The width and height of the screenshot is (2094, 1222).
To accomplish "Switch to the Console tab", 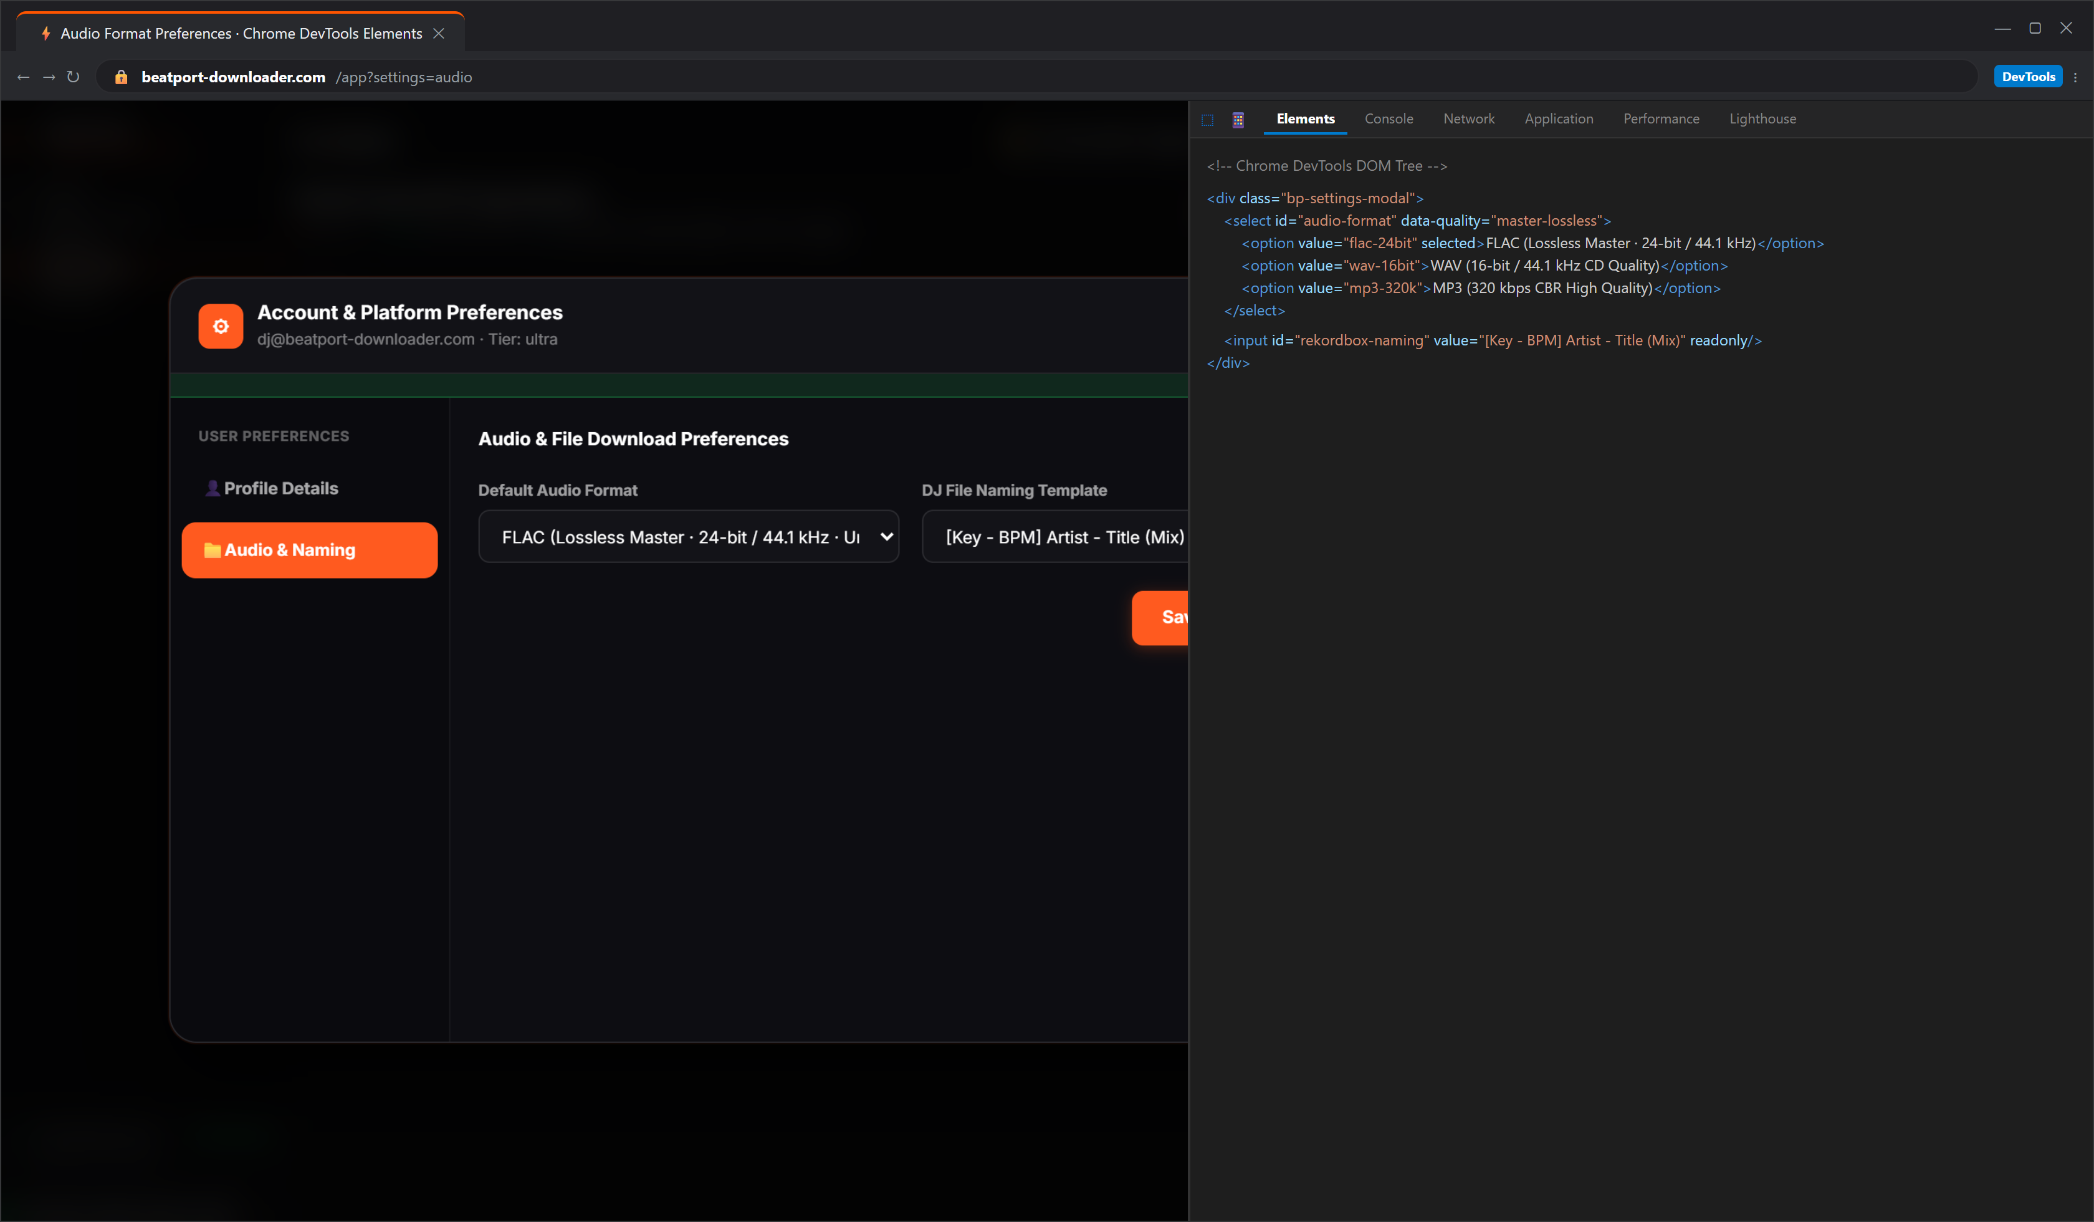I will pyautogui.click(x=1388, y=119).
